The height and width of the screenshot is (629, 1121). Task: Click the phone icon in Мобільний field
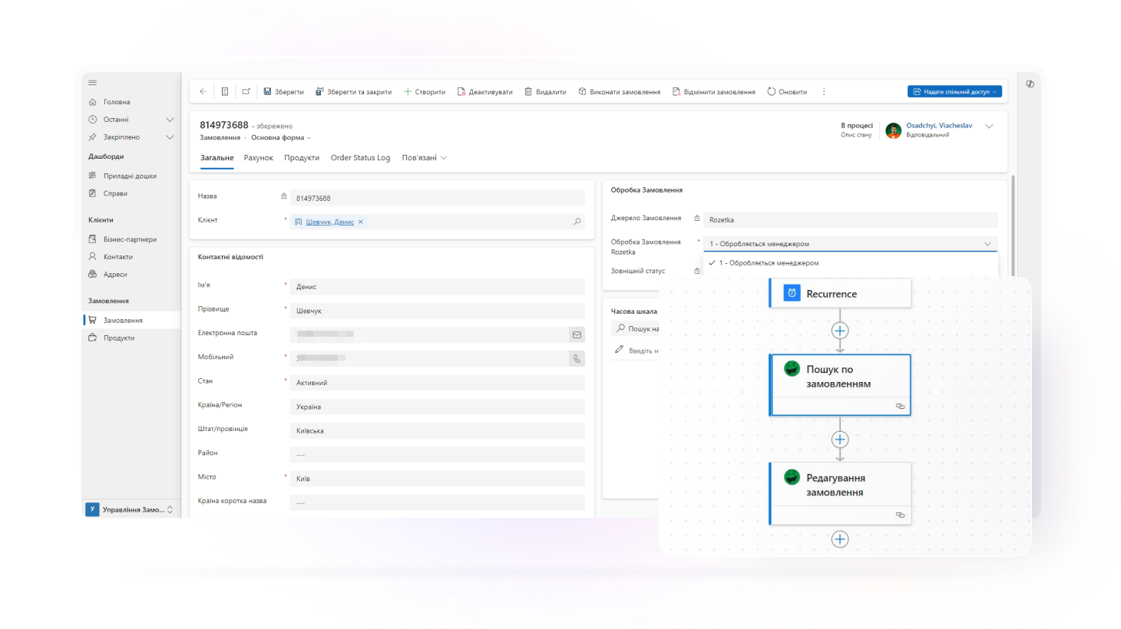[577, 358]
